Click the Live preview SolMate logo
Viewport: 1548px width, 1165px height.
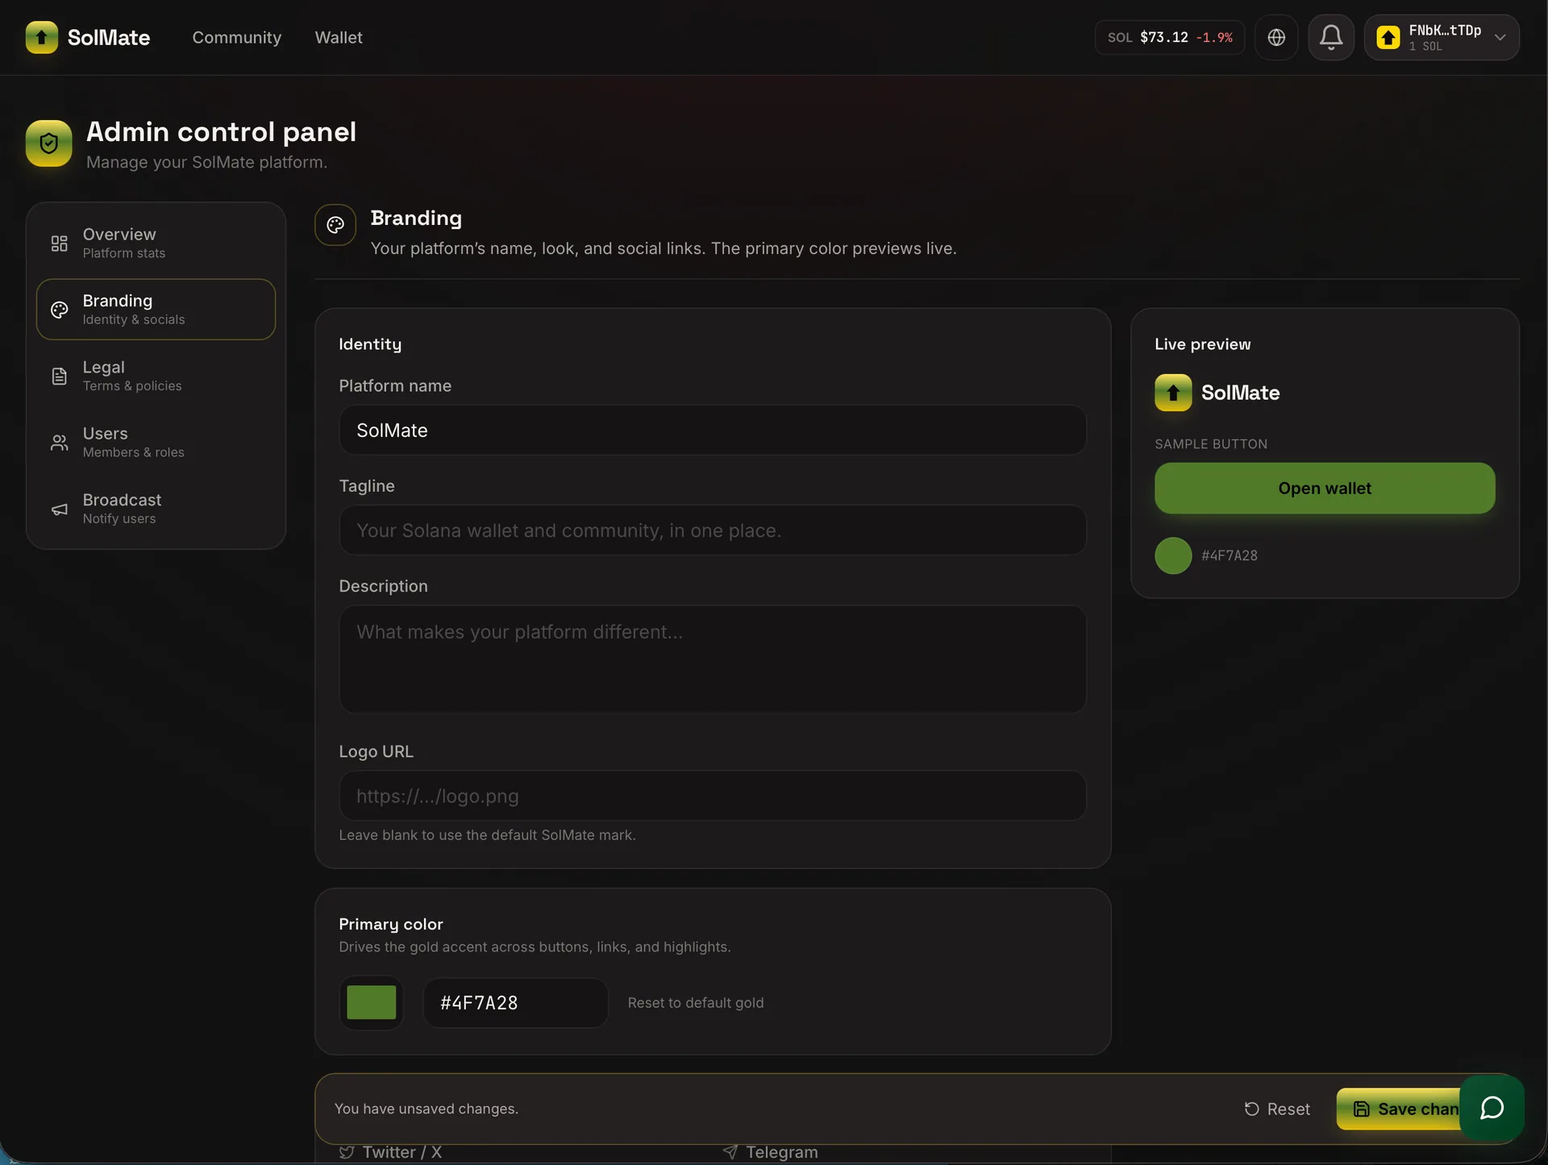1173,393
